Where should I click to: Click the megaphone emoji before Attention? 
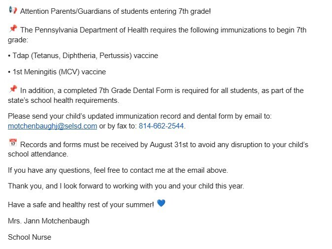coord(13,10)
